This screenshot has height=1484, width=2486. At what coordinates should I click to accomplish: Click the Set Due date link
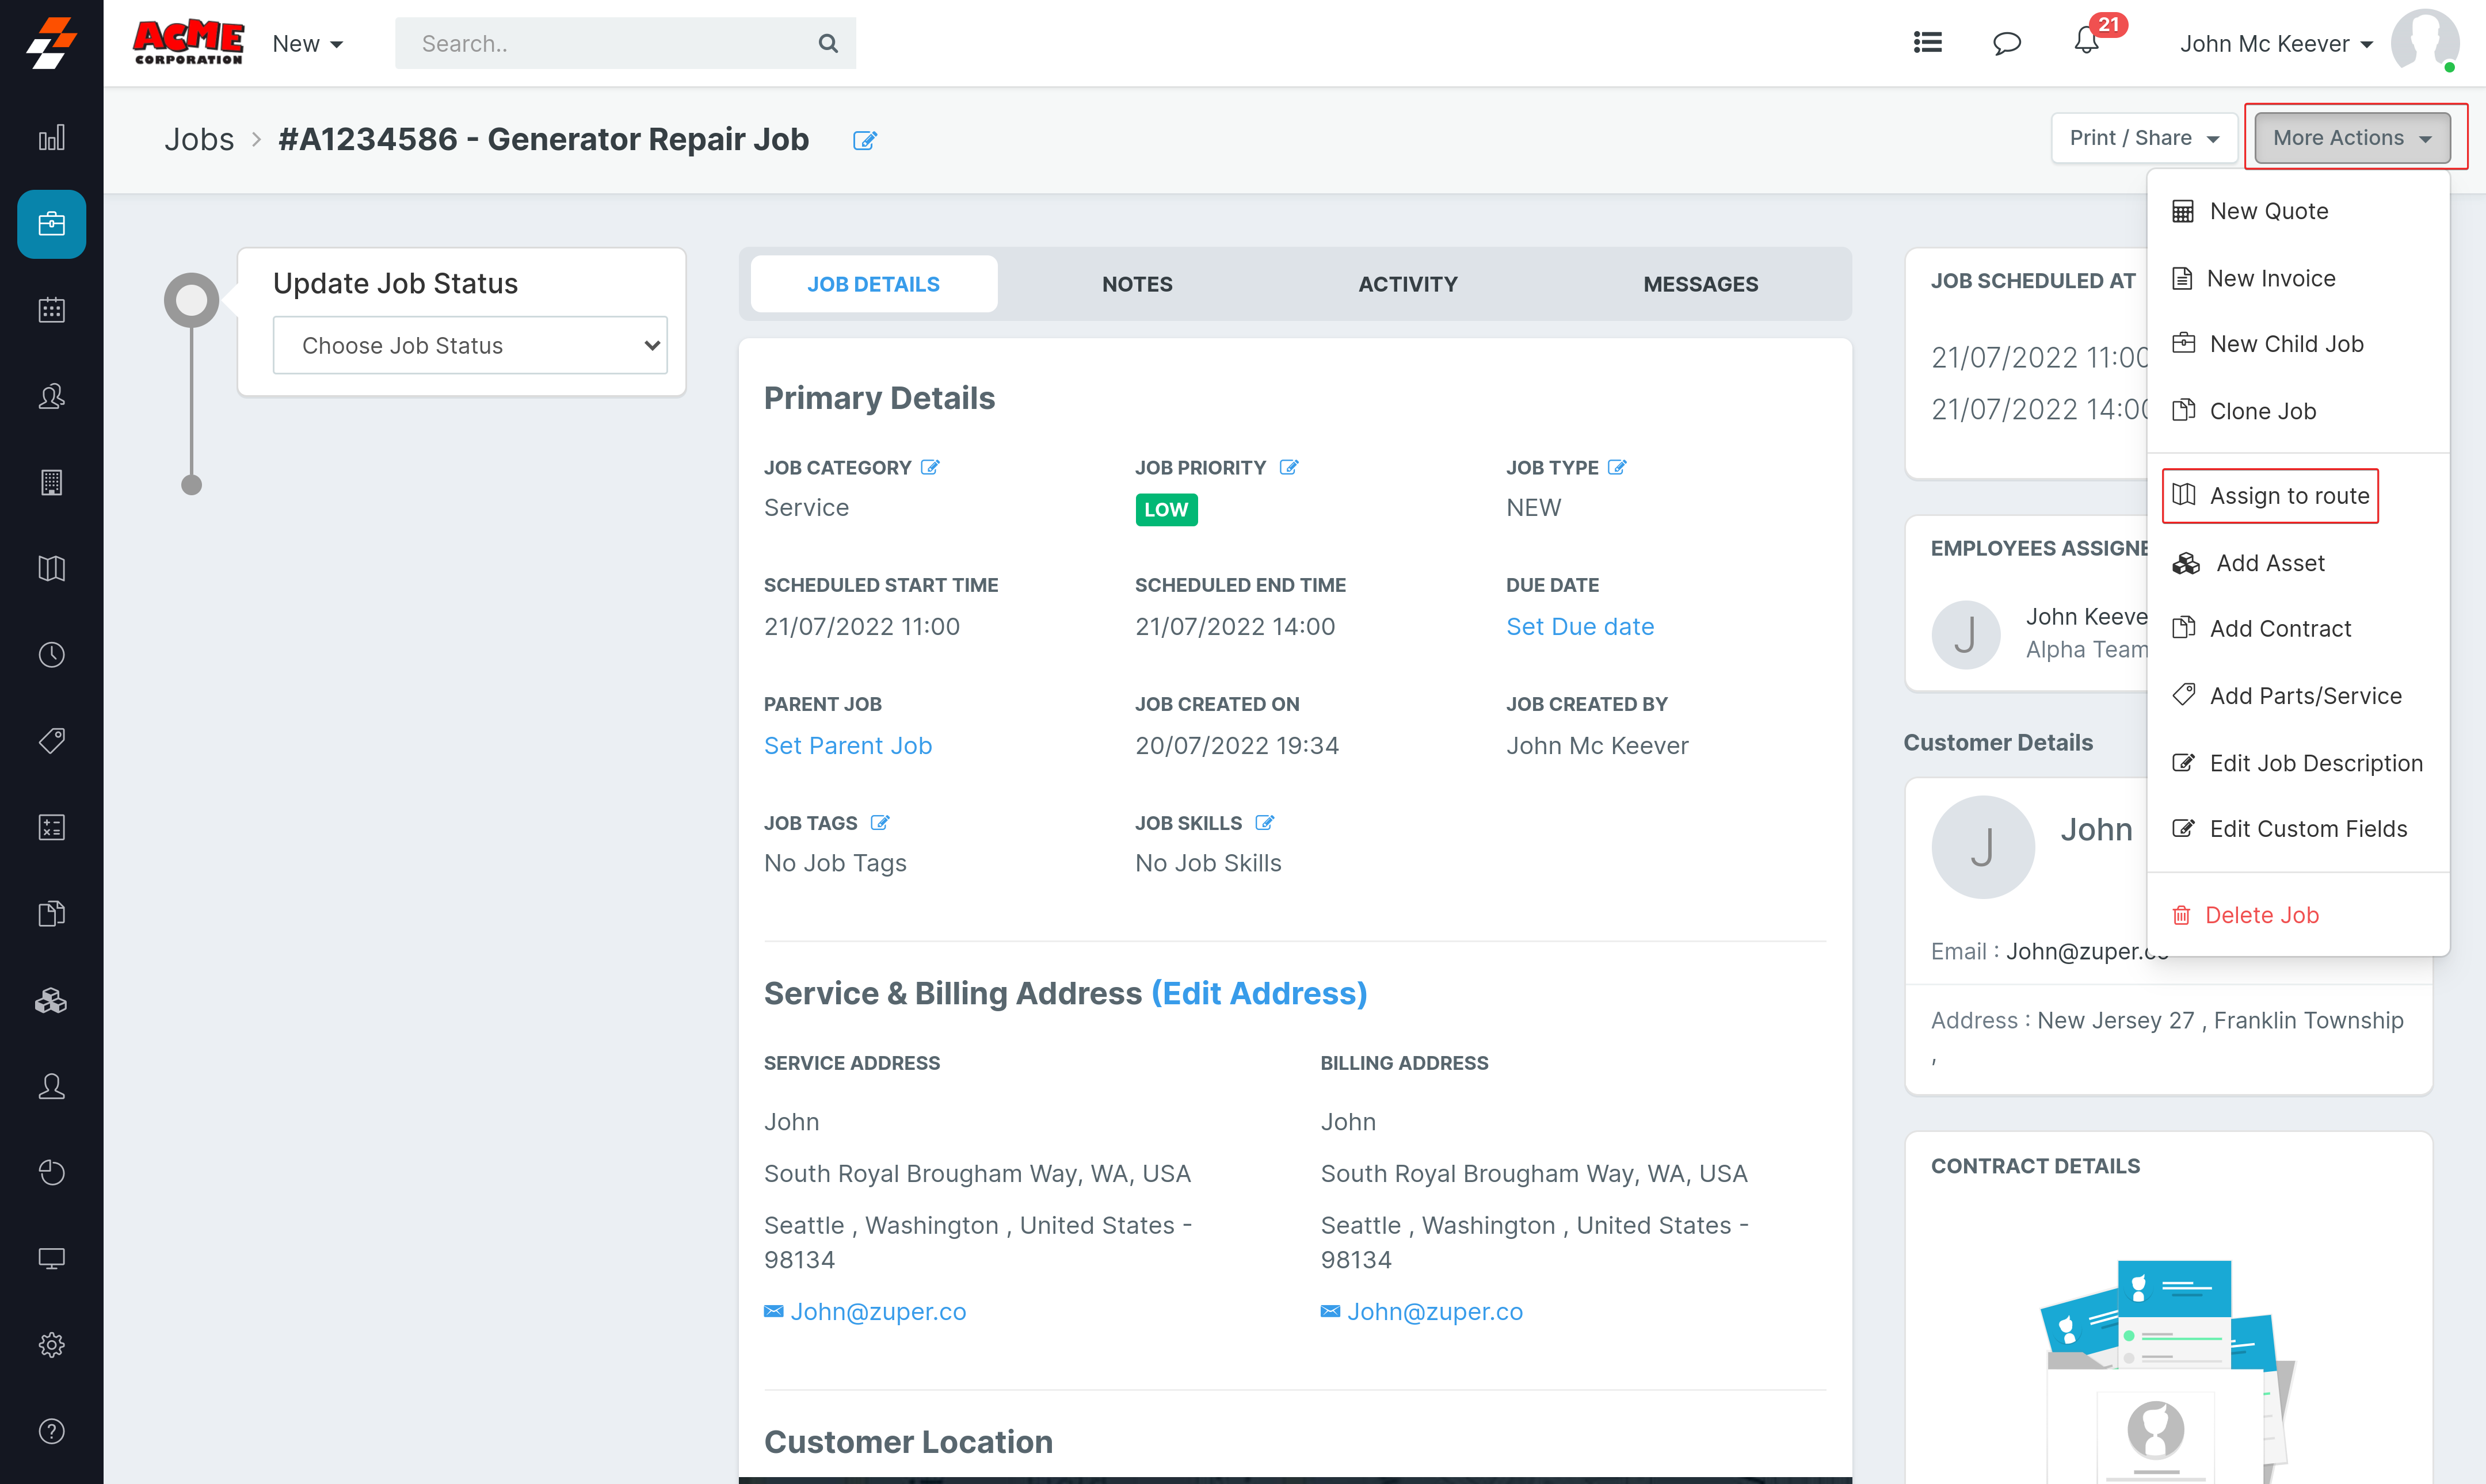(x=1580, y=627)
